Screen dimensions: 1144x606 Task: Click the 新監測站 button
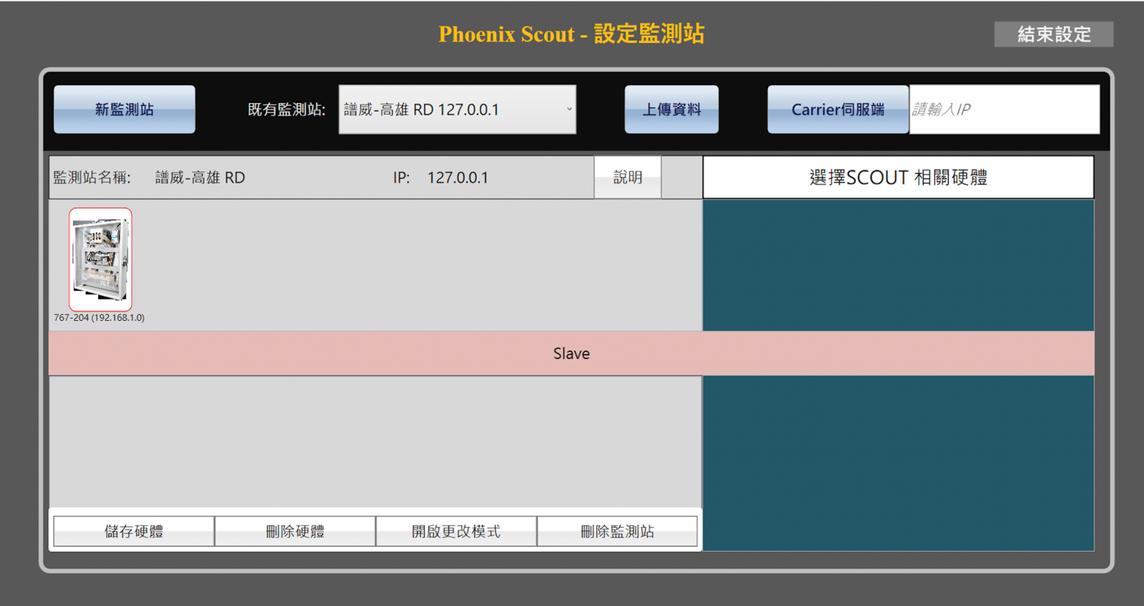(124, 109)
